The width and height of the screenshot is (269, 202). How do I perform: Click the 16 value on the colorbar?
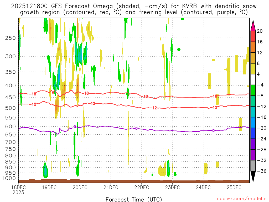260,42
